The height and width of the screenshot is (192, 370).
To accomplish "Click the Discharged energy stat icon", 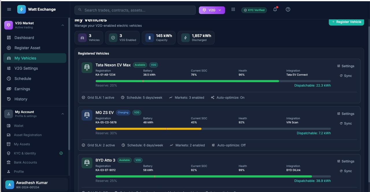I will tap(185, 38).
